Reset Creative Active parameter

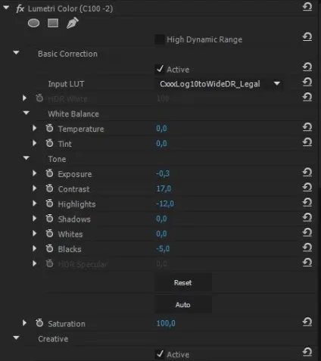coord(307,352)
